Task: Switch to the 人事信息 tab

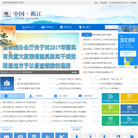Action: click(37, 96)
